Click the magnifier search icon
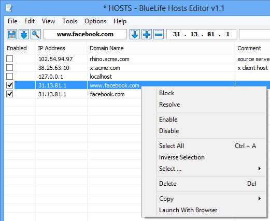This screenshot has width=270, height=221. pyautogui.click(x=36, y=34)
